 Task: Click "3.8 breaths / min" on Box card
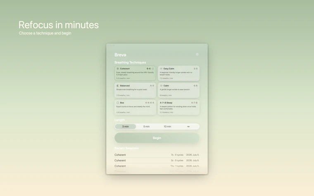click(123, 112)
